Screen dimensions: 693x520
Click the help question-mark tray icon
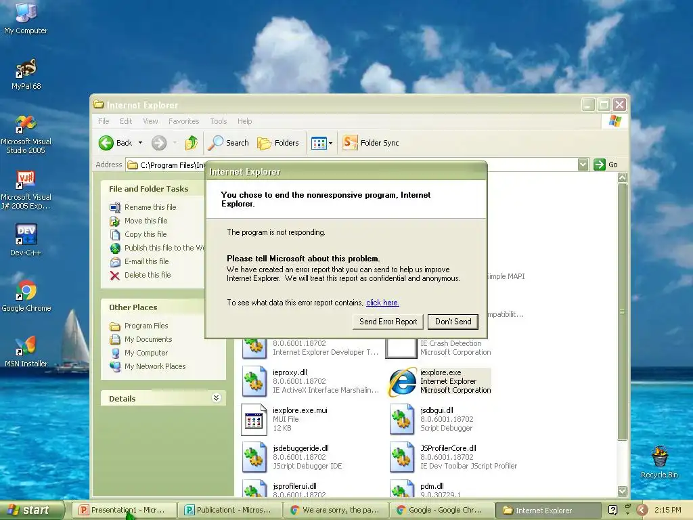coord(612,510)
